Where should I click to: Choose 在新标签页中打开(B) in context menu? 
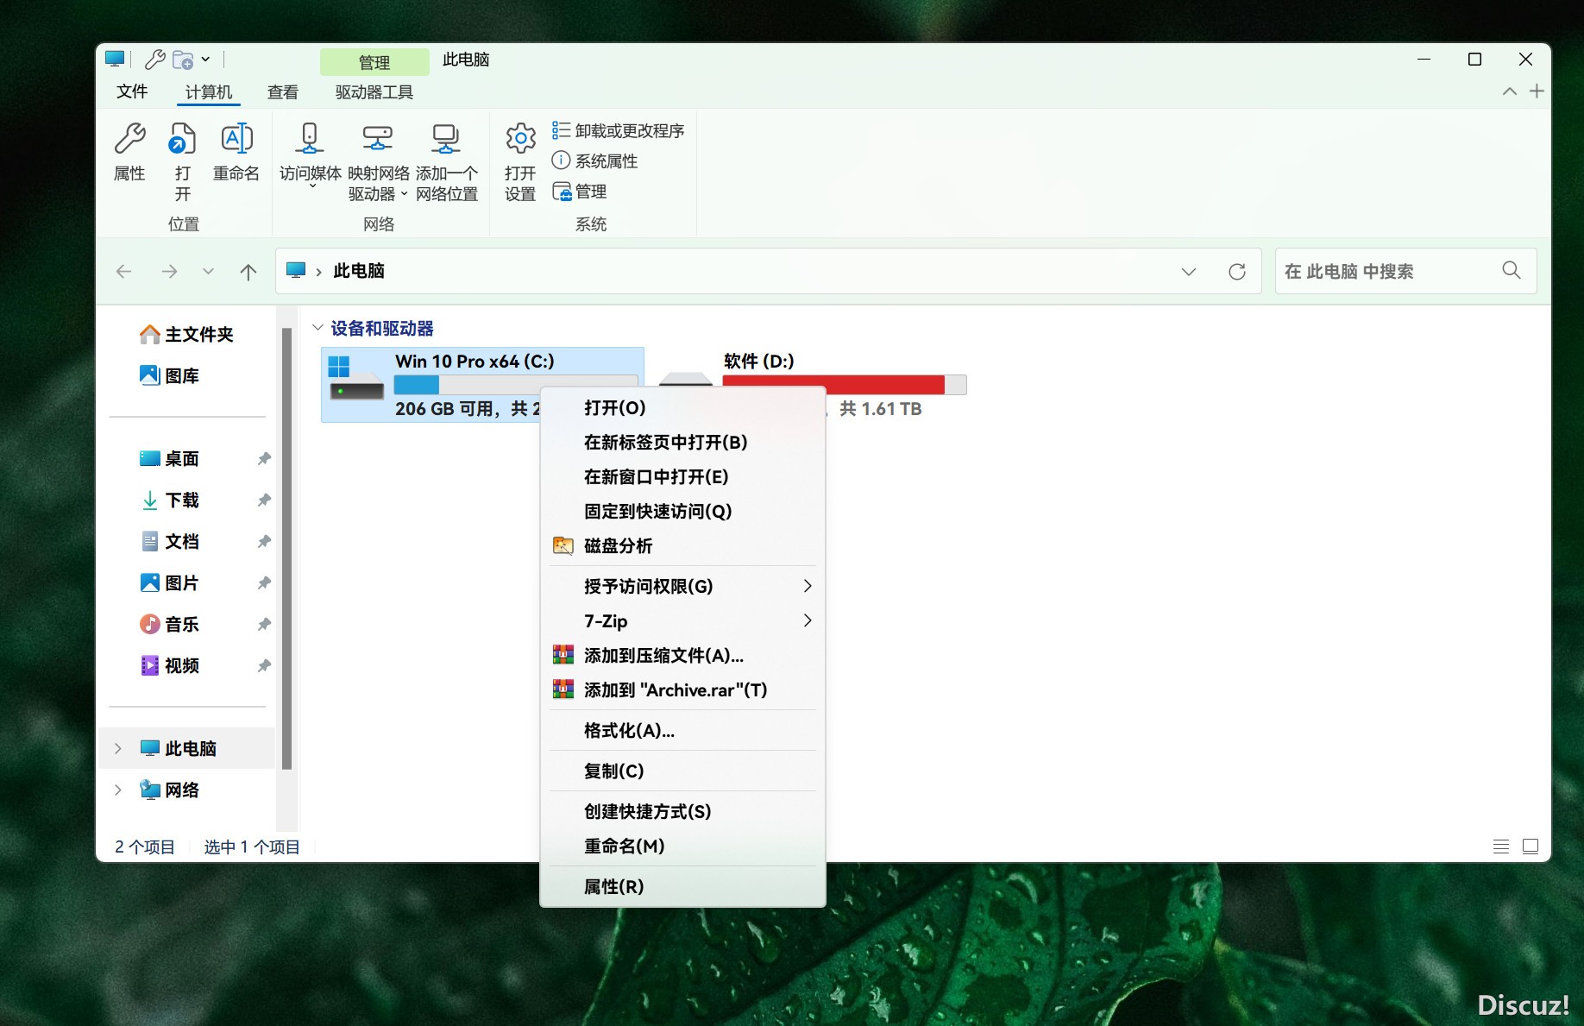coord(682,443)
